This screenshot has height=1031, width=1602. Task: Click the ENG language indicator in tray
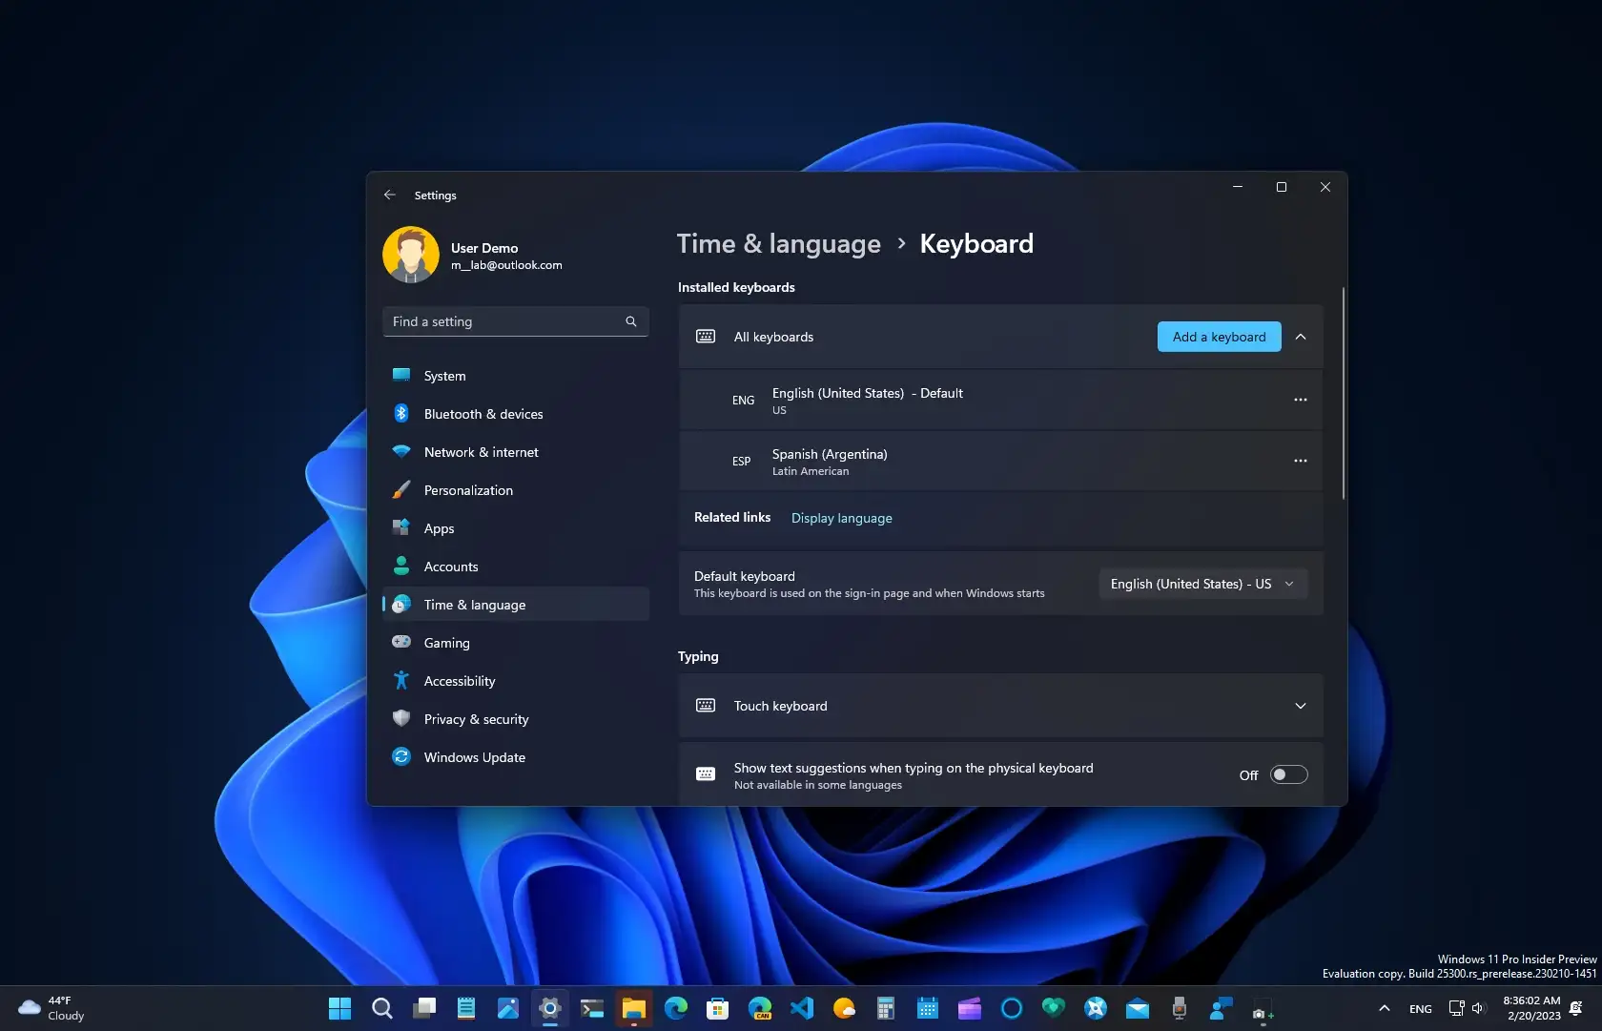[x=1420, y=1008]
